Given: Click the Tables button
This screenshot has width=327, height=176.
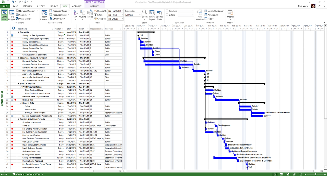Looking at the screenshot, I should click(x=90, y=15).
